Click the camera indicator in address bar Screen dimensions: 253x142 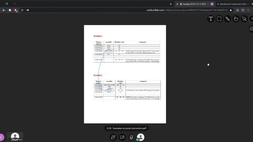[28, 10]
